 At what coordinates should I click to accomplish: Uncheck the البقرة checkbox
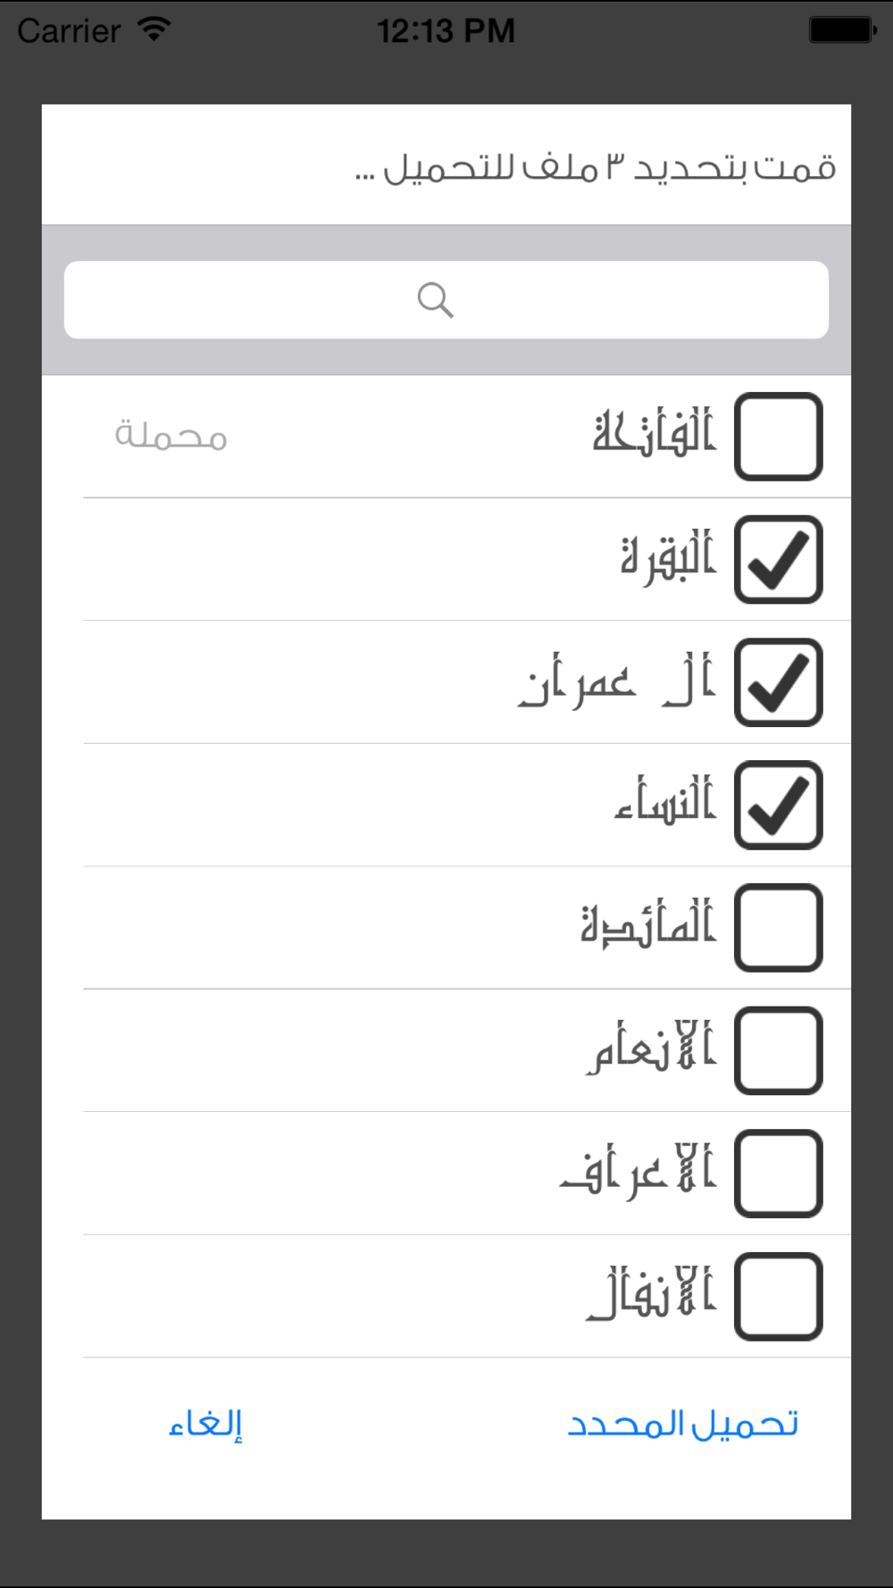778,560
